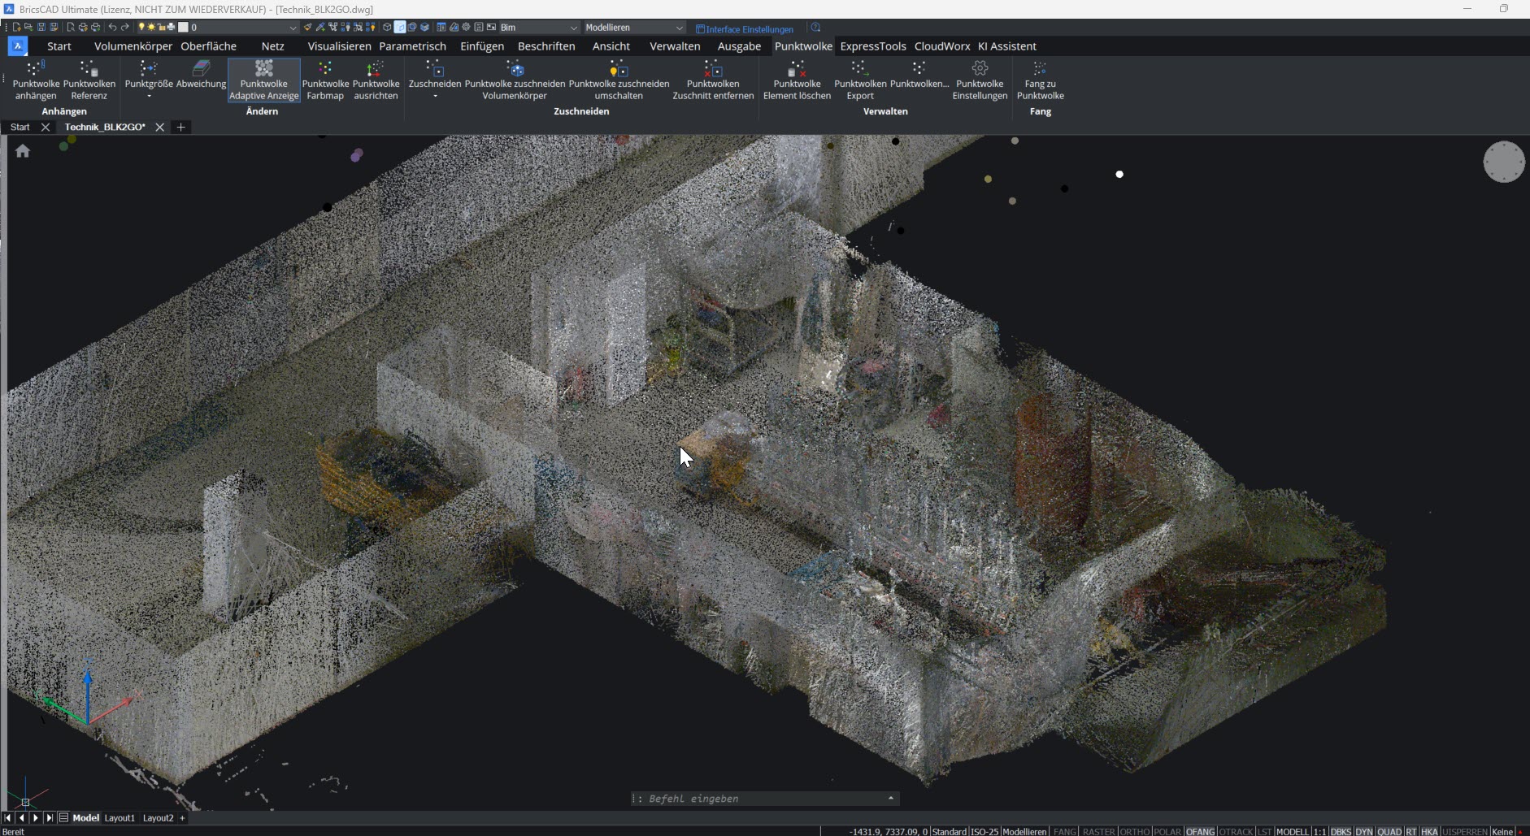
Task: Expand the Punktgröße dropdown
Action: click(x=149, y=97)
